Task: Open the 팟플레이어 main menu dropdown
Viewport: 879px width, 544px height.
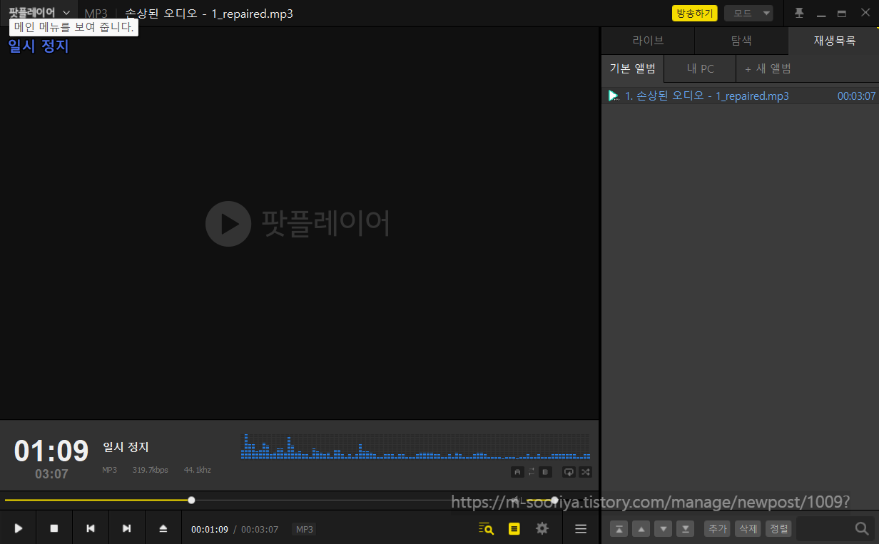Action: [x=39, y=13]
